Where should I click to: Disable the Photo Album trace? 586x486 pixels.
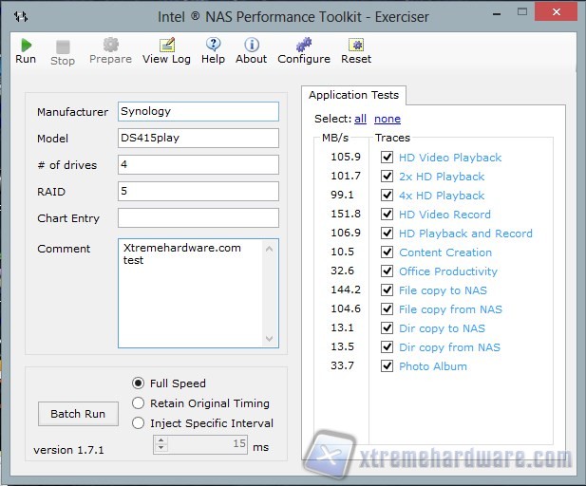[x=387, y=366]
